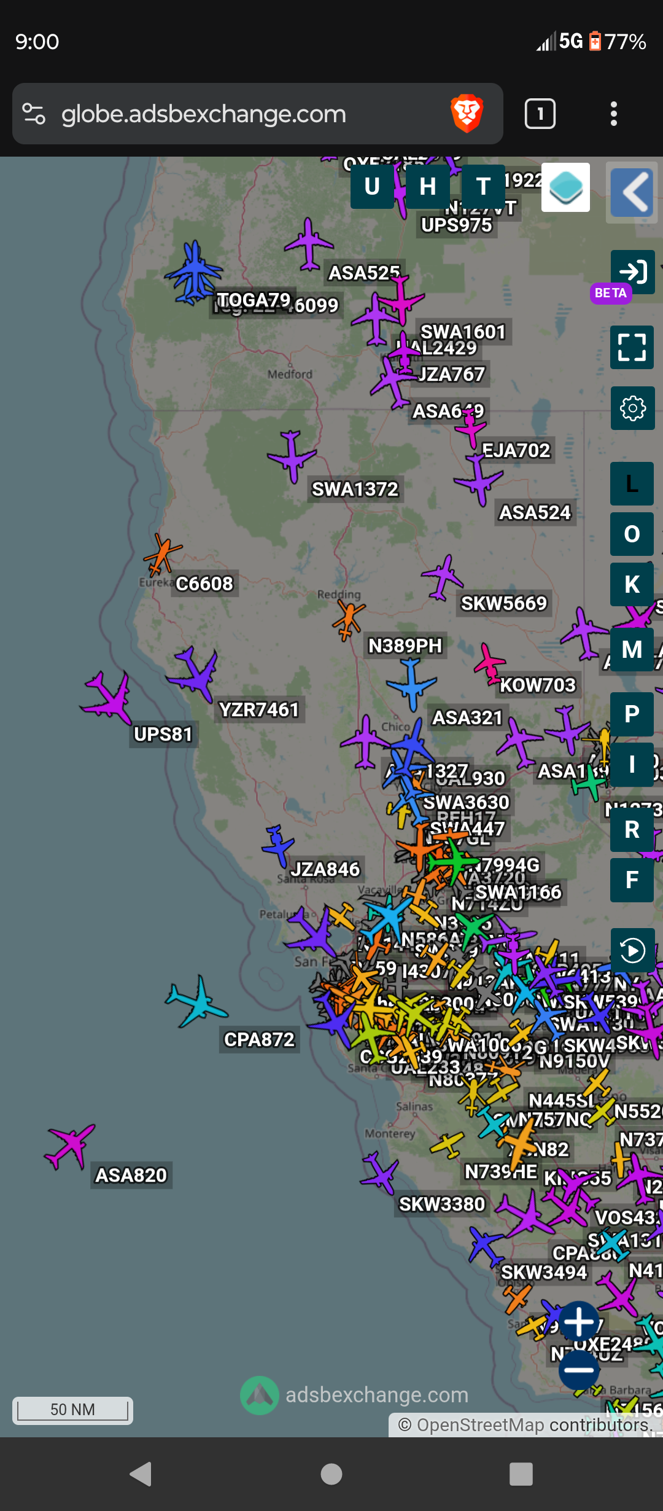Click the SKW3494 callsign label

tap(544, 1272)
